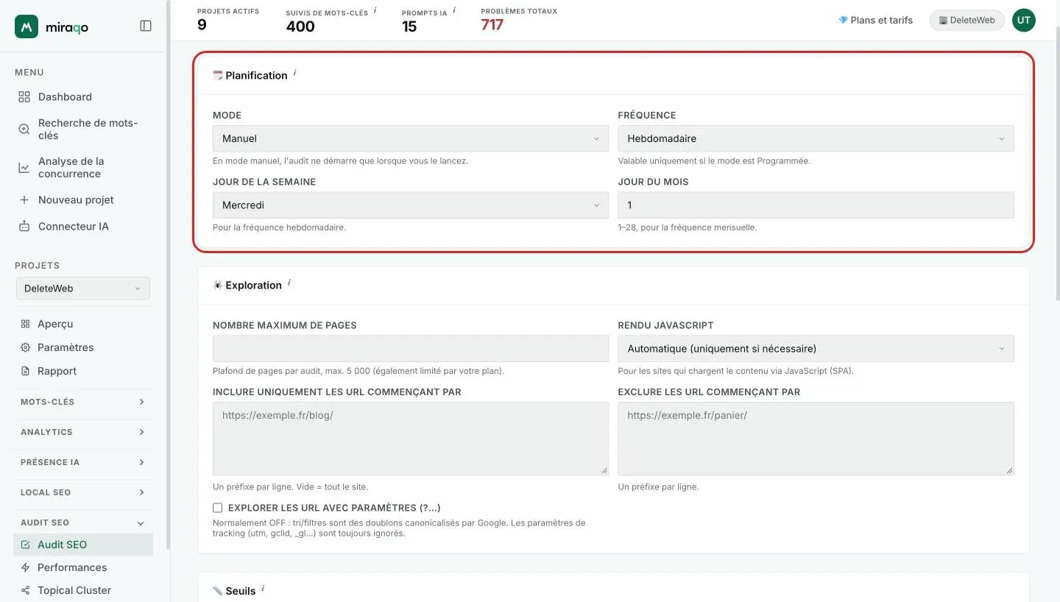Image resolution: width=1060 pixels, height=602 pixels.
Task: Open Dashboard via its grid icon
Action: 24,97
